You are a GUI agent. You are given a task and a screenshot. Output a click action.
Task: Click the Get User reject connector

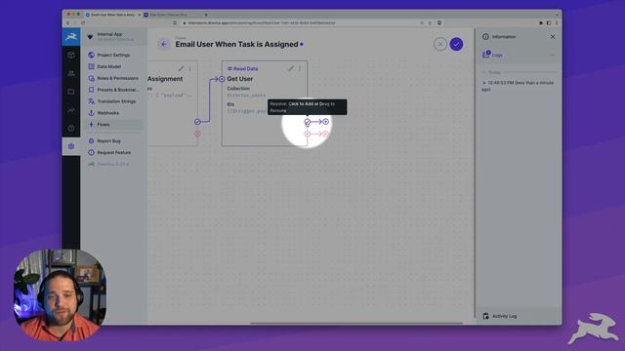pyautogui.click(x=308, y=135)
